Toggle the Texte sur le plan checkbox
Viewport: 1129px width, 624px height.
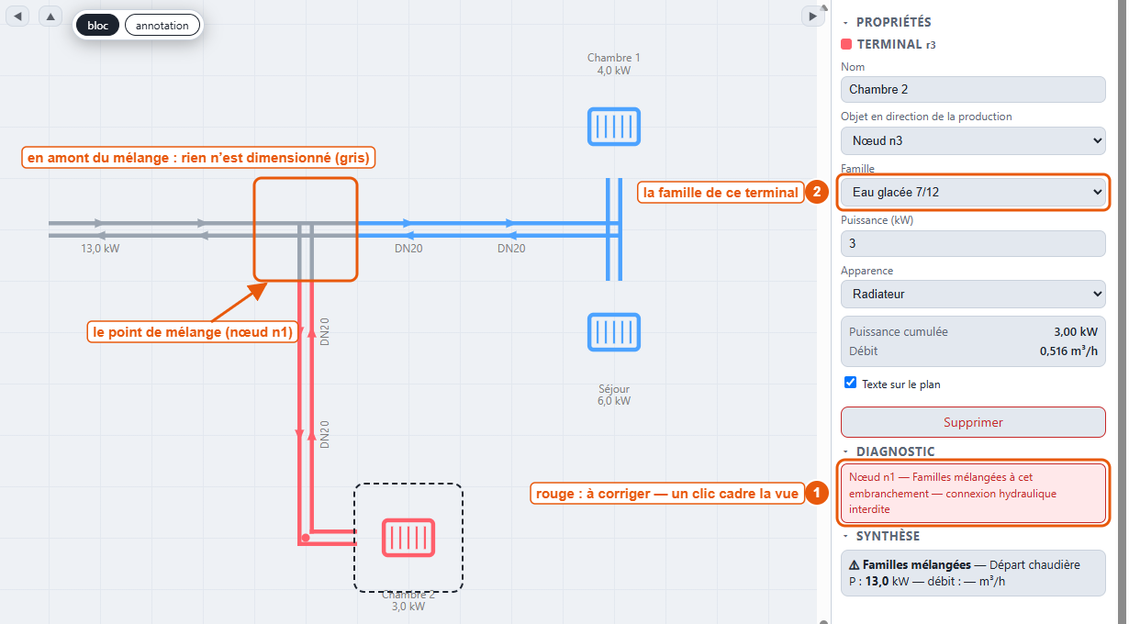click(x=850, y=383)
